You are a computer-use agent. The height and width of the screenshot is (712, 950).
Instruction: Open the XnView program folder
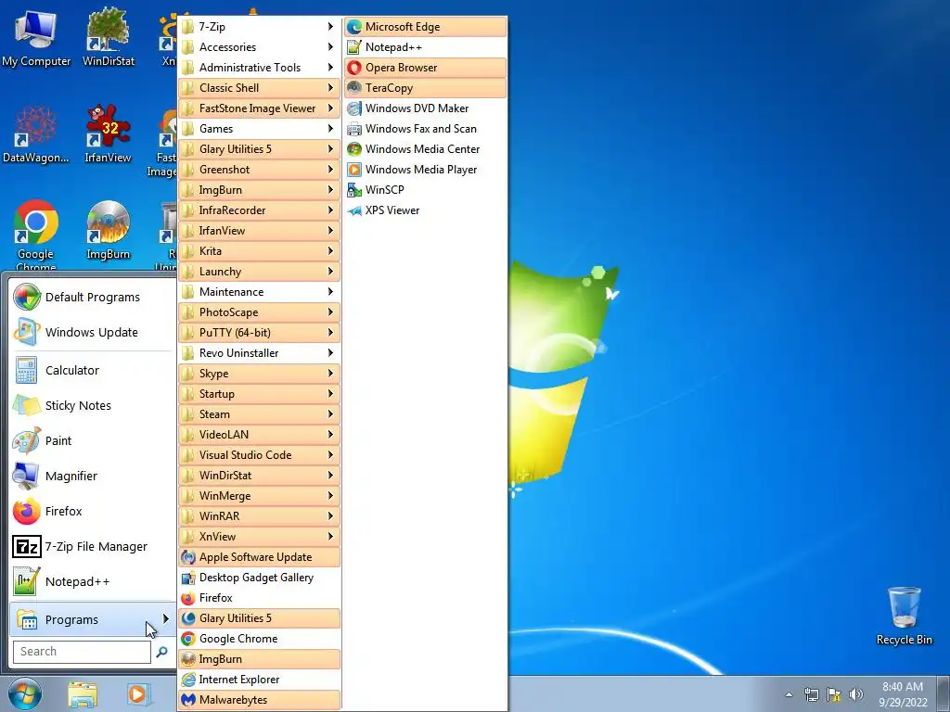click(260, 537)
